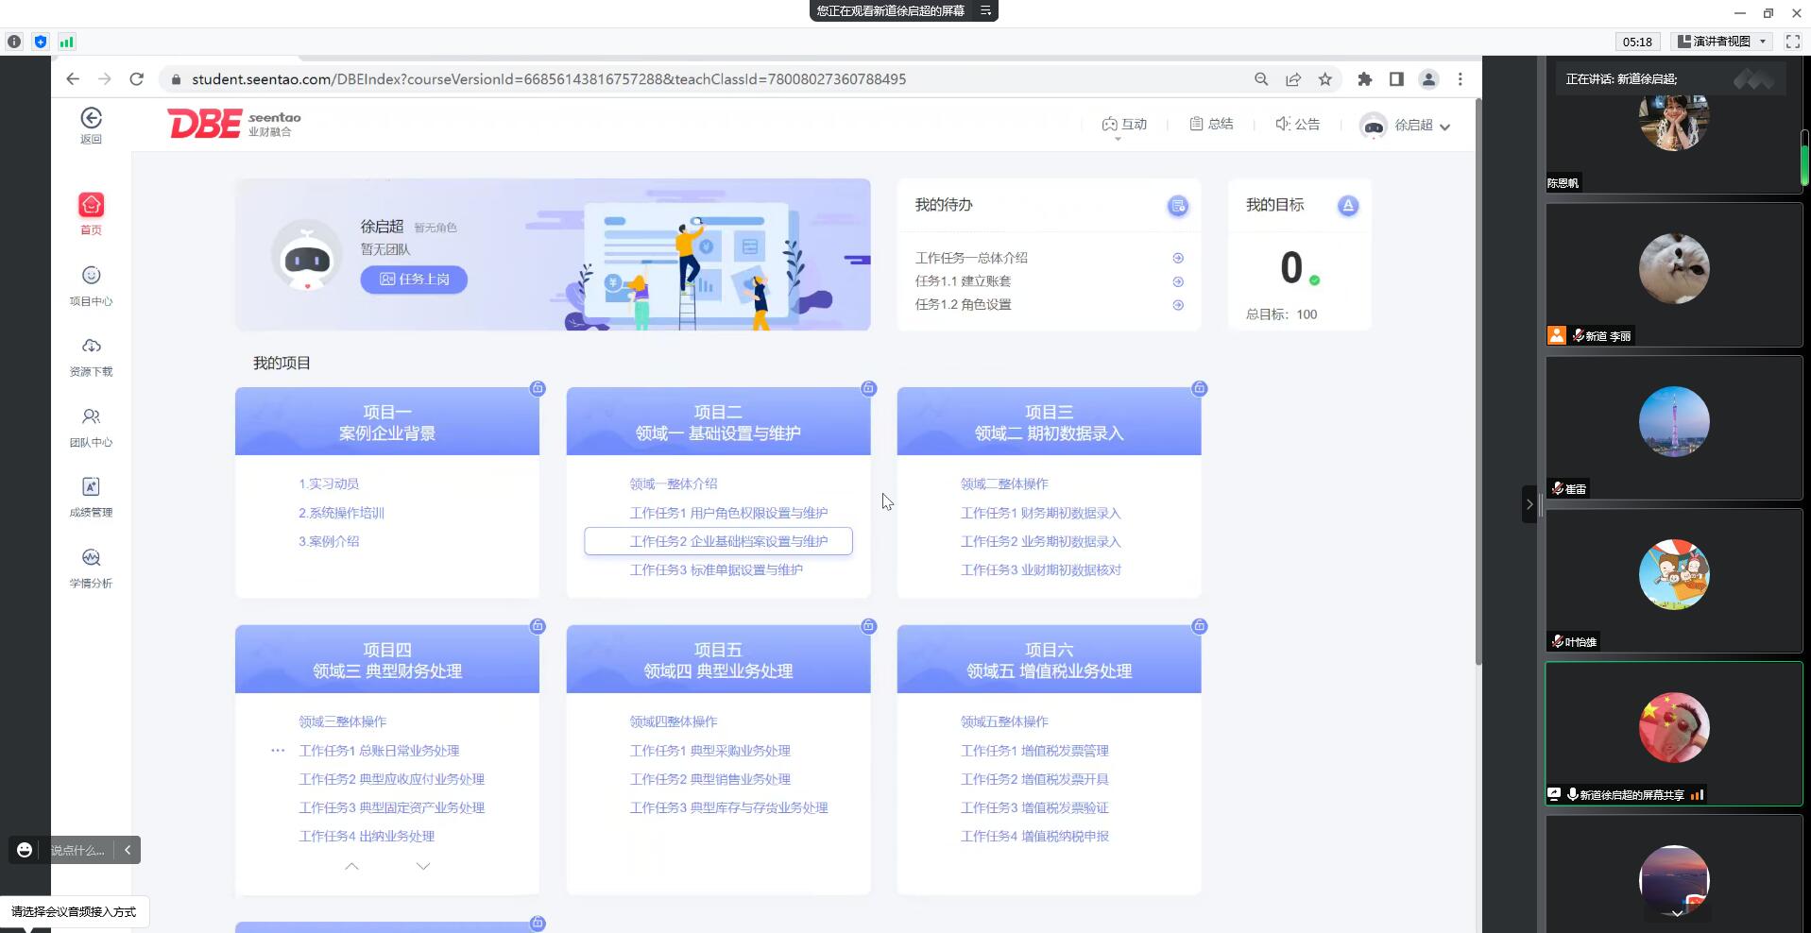The width and height of the screenshot is (1811, 933).
Task: Go to 团队中心 in sidebar
Action: click(91, 417)
